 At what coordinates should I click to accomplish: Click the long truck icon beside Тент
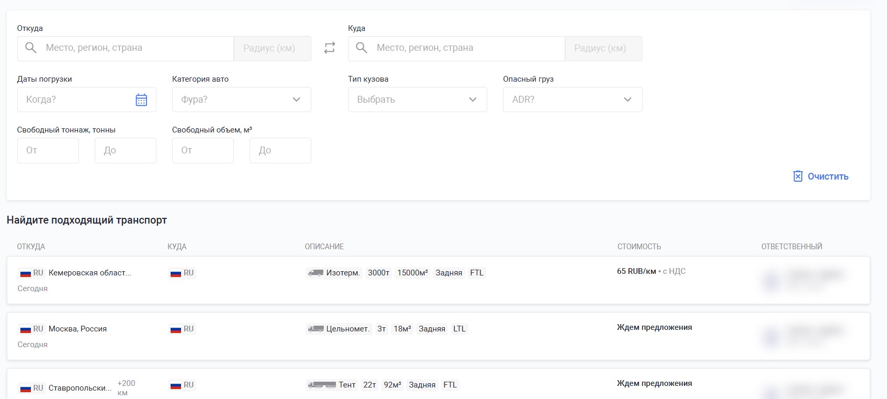(322, 385)
